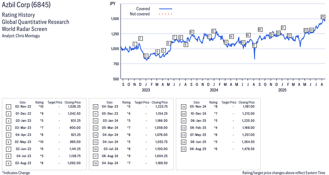The width and height of the screenshot is (329, 175).
Task: Click the 05-Nov-24 date cell
Action: click(x=198, y=106)
